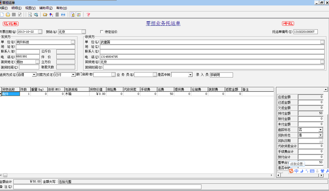Click the 包装规格 column header
The width and height of the screenshot is (329, 191).
click(x=77, y=89)
